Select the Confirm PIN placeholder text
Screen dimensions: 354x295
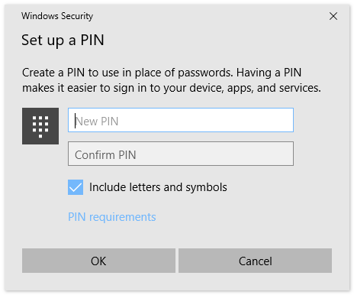pyautogui.click(x=105, y=155)
